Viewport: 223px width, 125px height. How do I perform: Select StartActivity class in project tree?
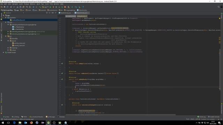(x=18, y=29)
